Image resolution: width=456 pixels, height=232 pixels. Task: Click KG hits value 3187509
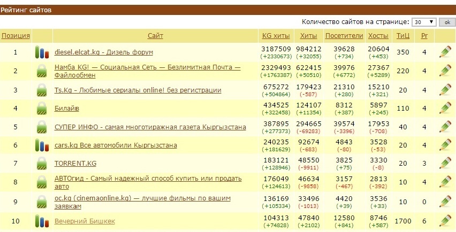click(276, 49)
